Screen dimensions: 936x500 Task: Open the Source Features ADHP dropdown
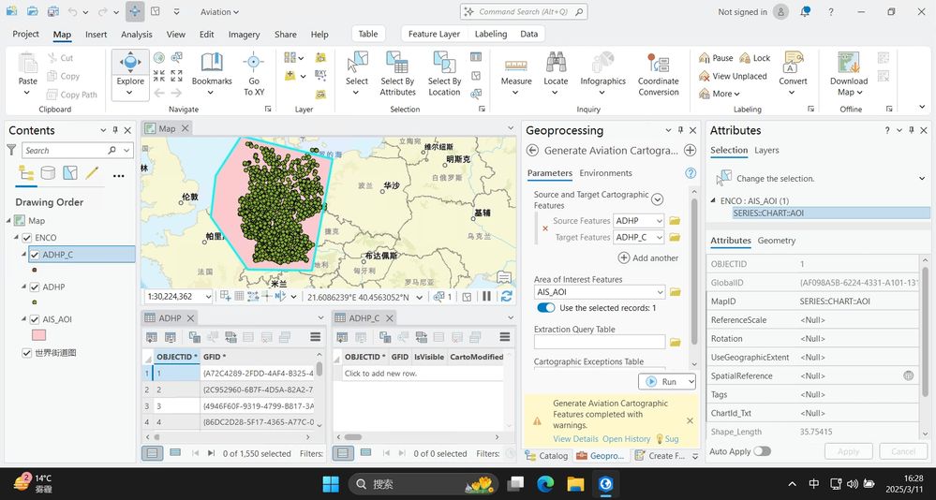click(x=639, y=221)
